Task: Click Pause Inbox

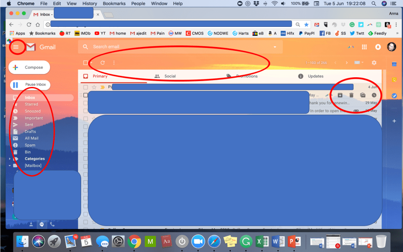Action: click(30, 84)
